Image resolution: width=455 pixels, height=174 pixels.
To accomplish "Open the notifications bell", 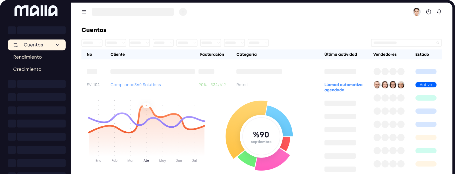I will coord(439,12).
